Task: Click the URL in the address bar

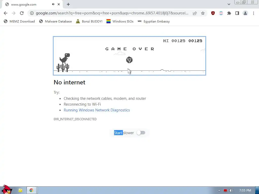Action: click(x=112, y=13)
